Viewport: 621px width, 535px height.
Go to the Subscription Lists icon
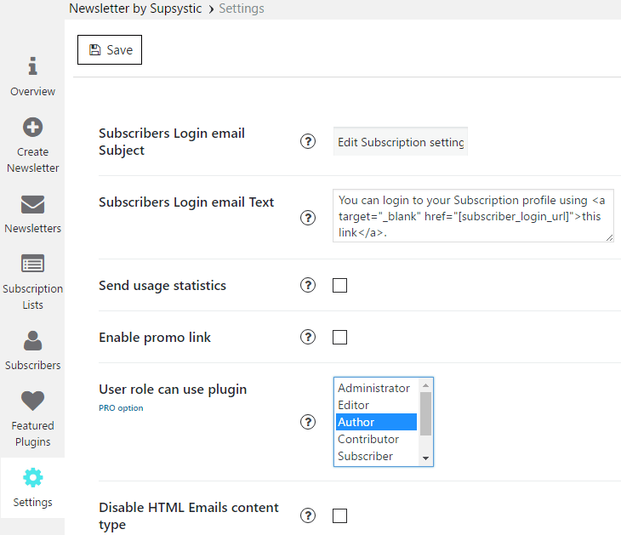click(33, 264)
